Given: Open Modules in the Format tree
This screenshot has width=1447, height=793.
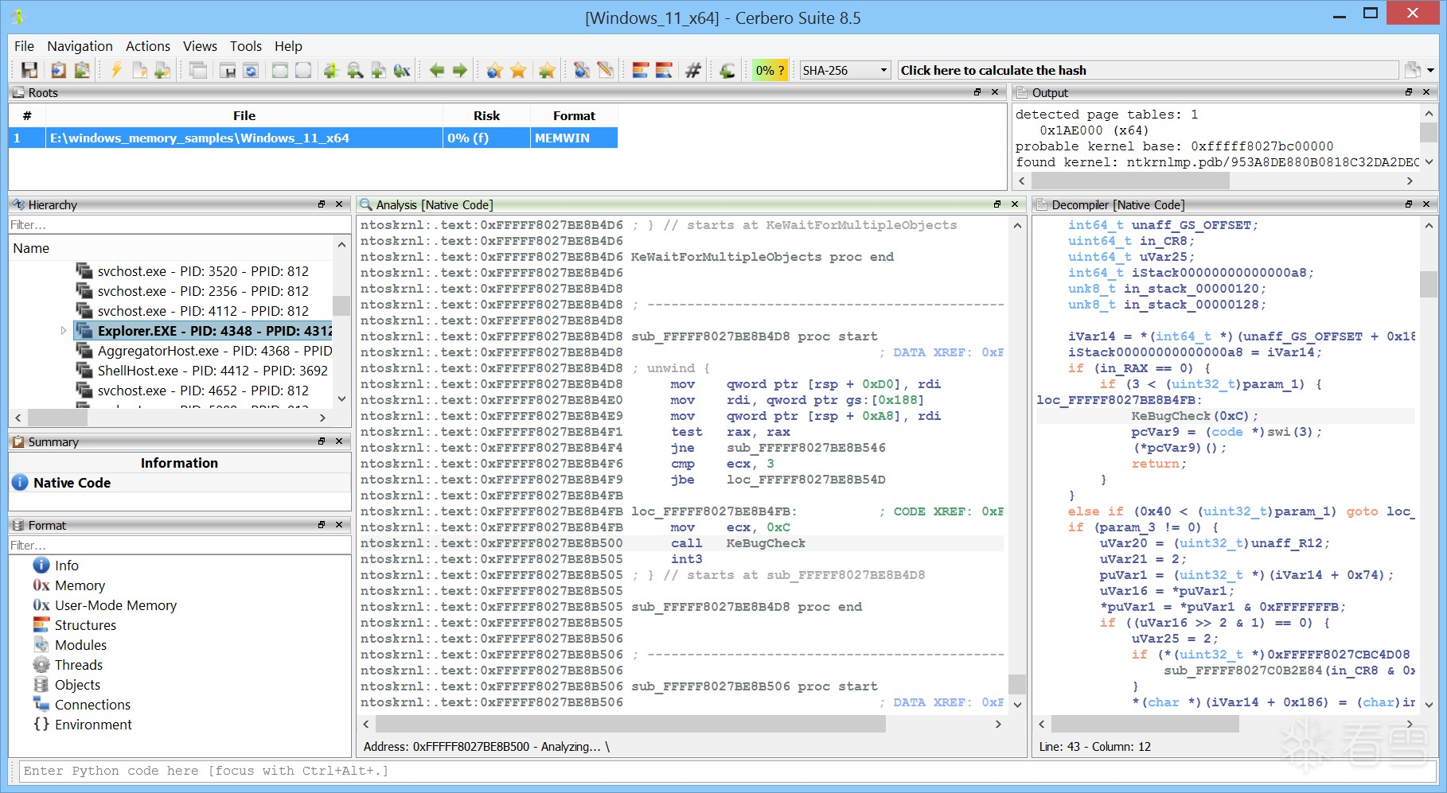Looking at the screenshot, I should [80, 645].
